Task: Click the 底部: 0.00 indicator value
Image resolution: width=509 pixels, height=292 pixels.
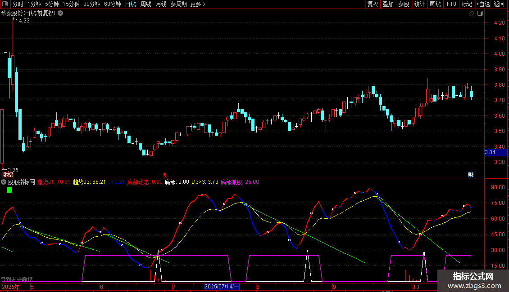Action: pos(177,182)
